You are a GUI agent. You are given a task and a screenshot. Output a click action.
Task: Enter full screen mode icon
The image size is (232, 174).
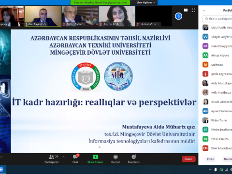pyautogui.click(x=193, y=10)
